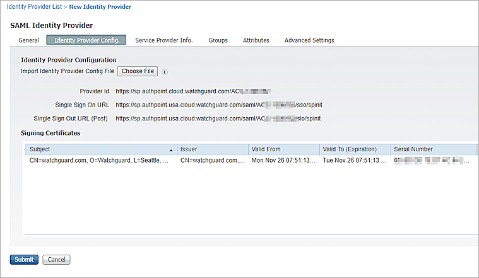Sort by Valid To (Expiration) column
Viewport: 479px width, 278px height.
[x=353, y=149]
